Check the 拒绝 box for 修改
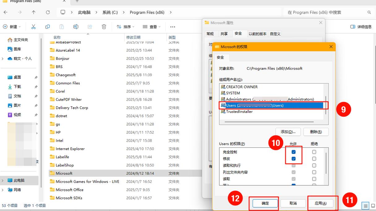This screenshot has height=211, width=376. [x=314, y=159]
